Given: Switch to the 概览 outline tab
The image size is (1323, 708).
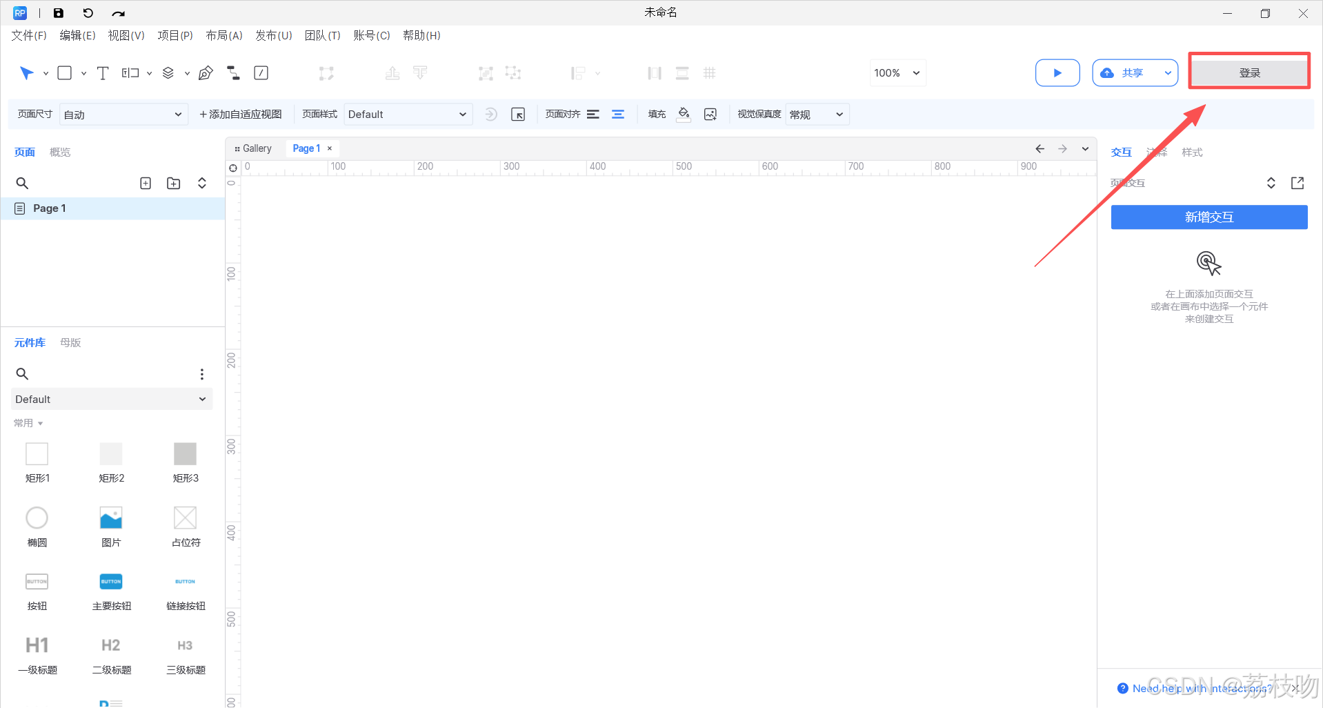Looking at the screenshot, I should point(60,152).
